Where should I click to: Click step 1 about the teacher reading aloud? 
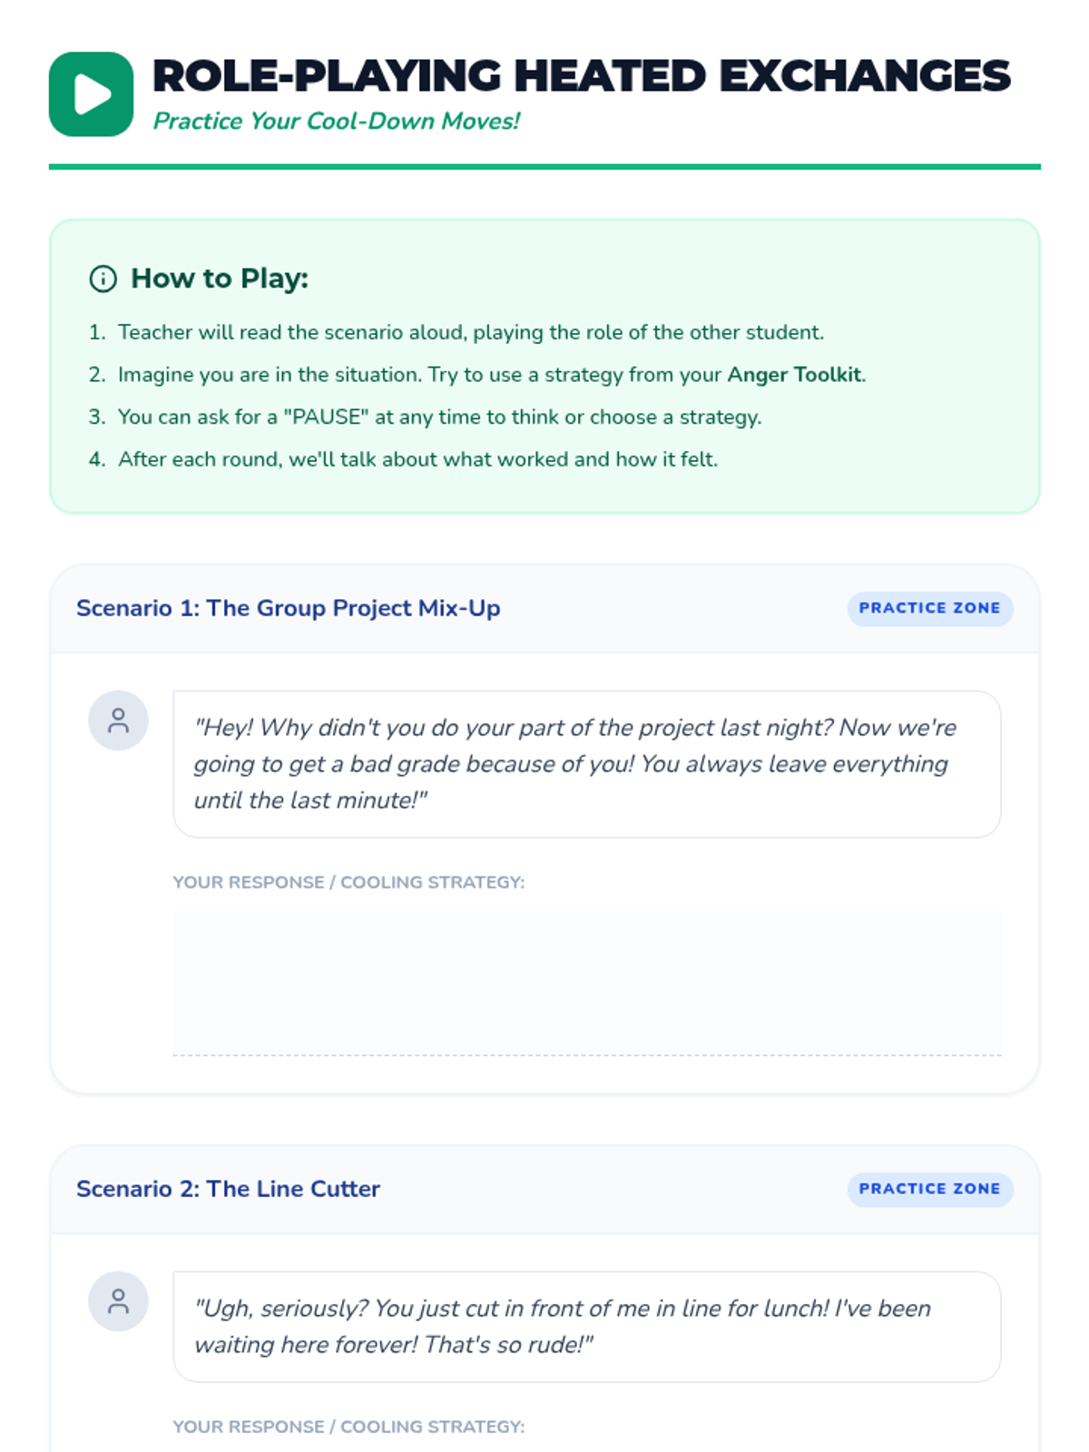[470, 332]
